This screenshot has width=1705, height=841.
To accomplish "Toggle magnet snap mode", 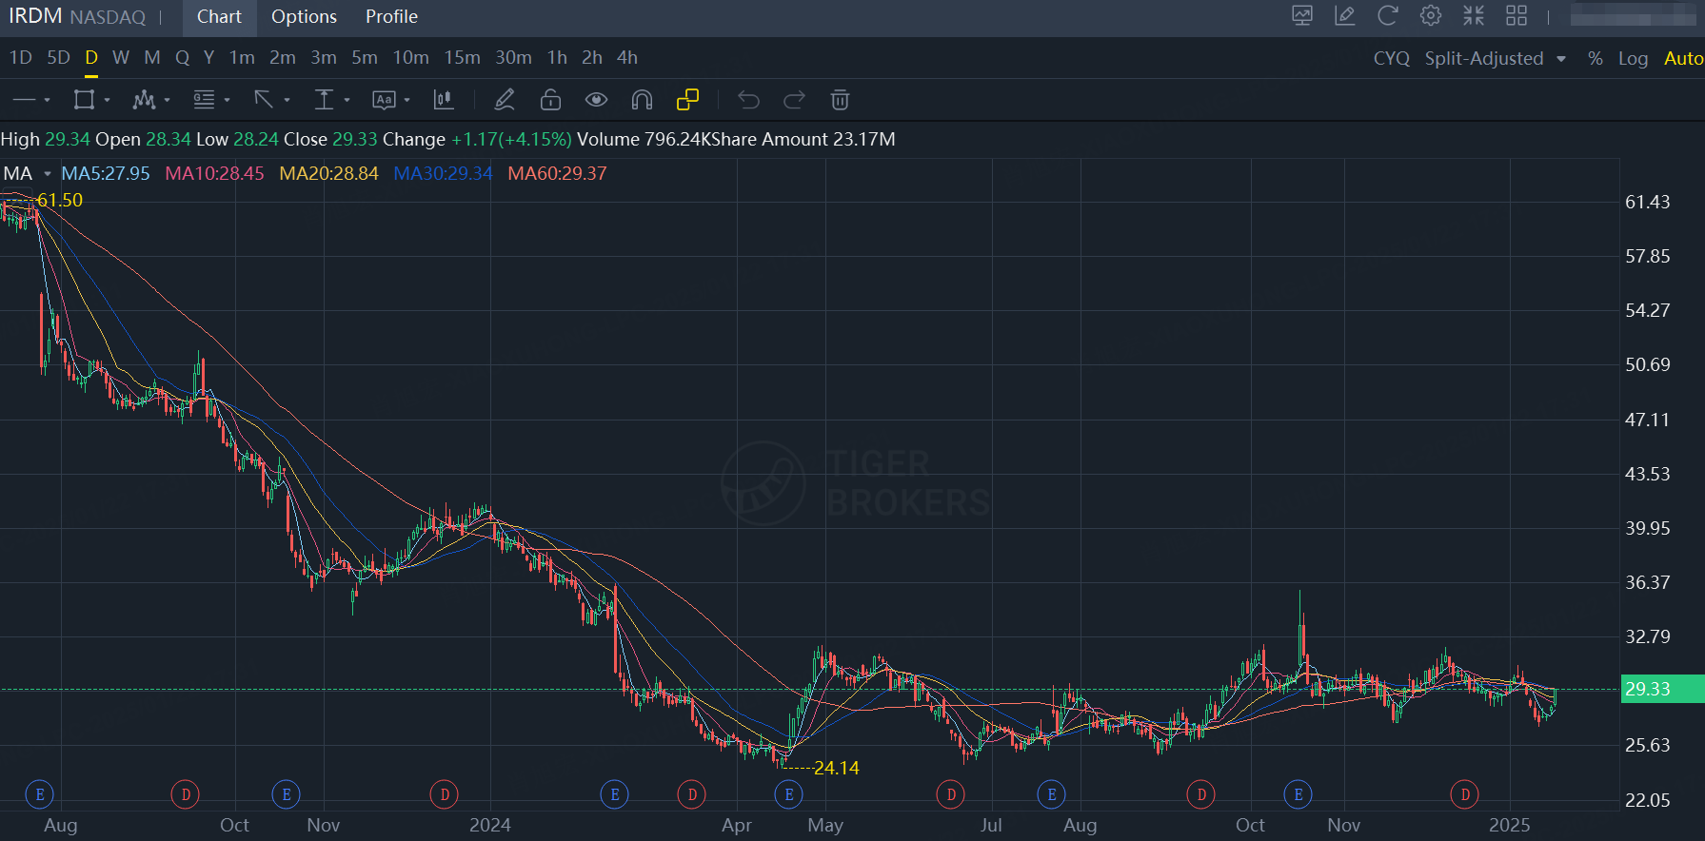I will click(642, 100).
